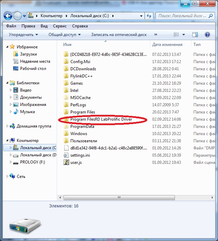The image size is (218, 241).
Task: Sort by the Тип column header
Action: pos(197,45)
